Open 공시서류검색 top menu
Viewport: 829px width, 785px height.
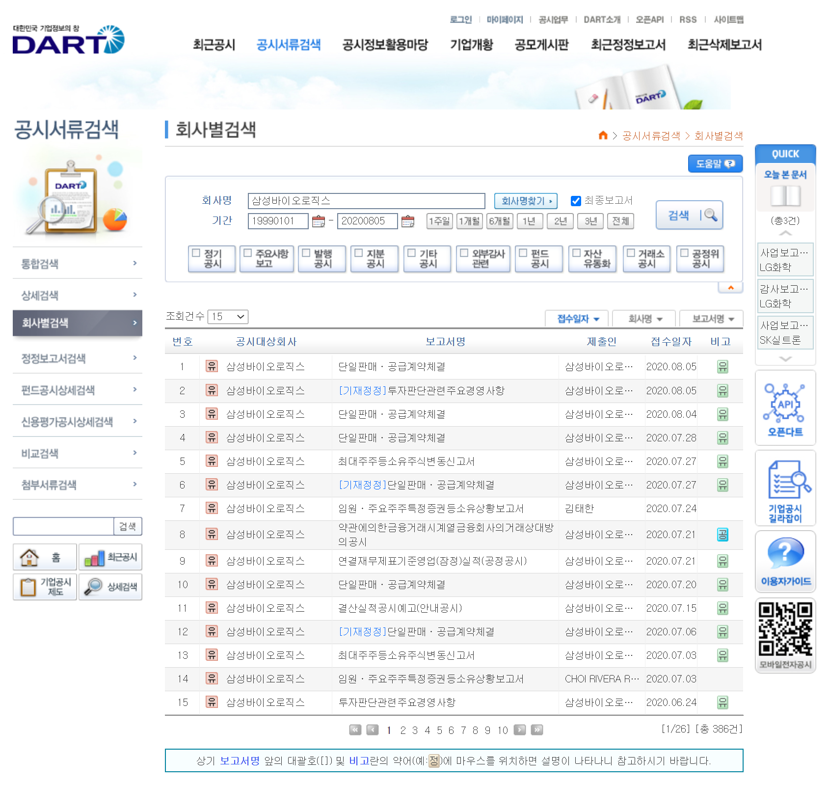[289, 45]
